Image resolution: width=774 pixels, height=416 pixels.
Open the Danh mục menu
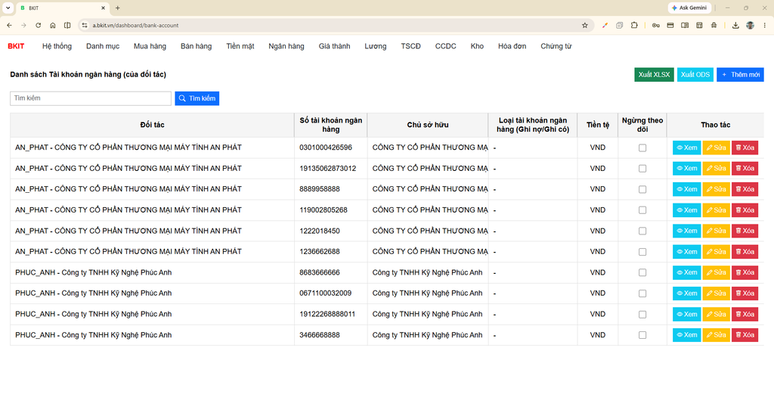(x=103, y=46)
